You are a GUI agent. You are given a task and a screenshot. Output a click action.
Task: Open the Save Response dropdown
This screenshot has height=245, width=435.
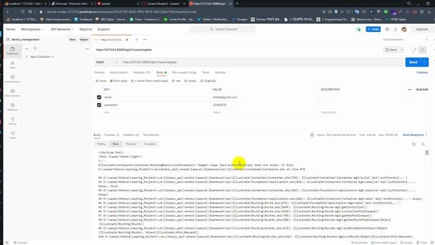pyautogui.click(x=415, y=135)
